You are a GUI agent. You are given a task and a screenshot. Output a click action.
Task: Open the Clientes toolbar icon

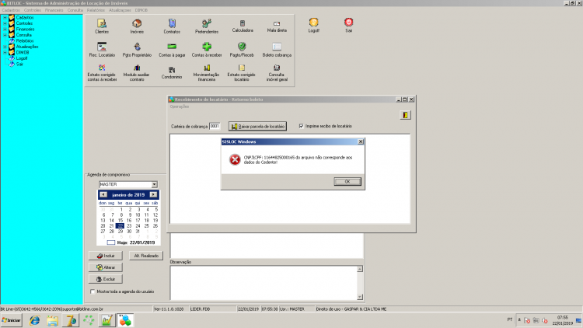tap(102, 26)
